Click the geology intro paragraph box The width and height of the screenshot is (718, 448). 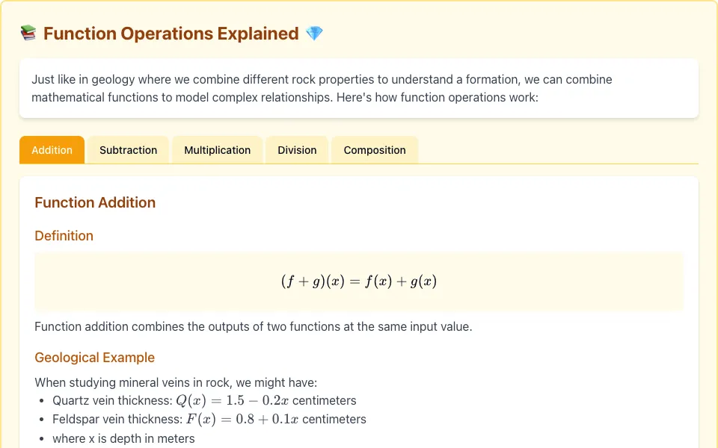(359, 88)
